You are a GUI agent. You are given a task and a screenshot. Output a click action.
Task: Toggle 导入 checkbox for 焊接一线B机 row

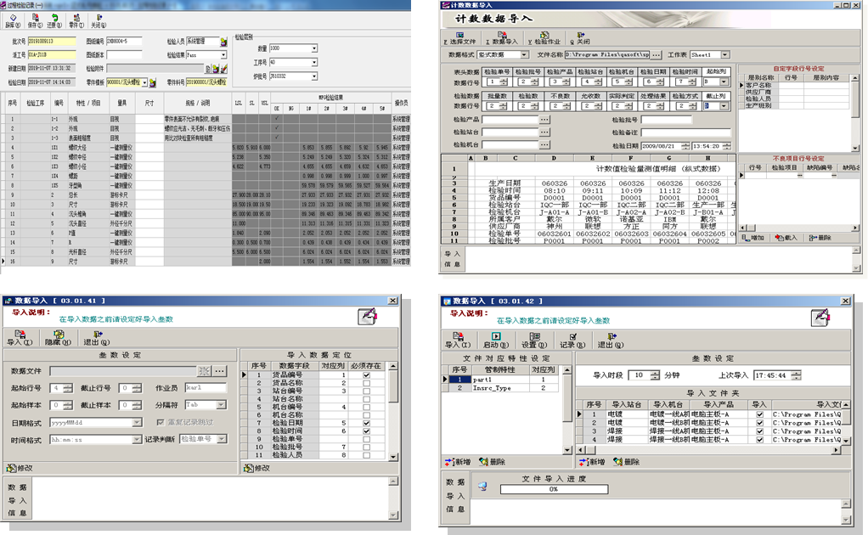click(759, 440)
